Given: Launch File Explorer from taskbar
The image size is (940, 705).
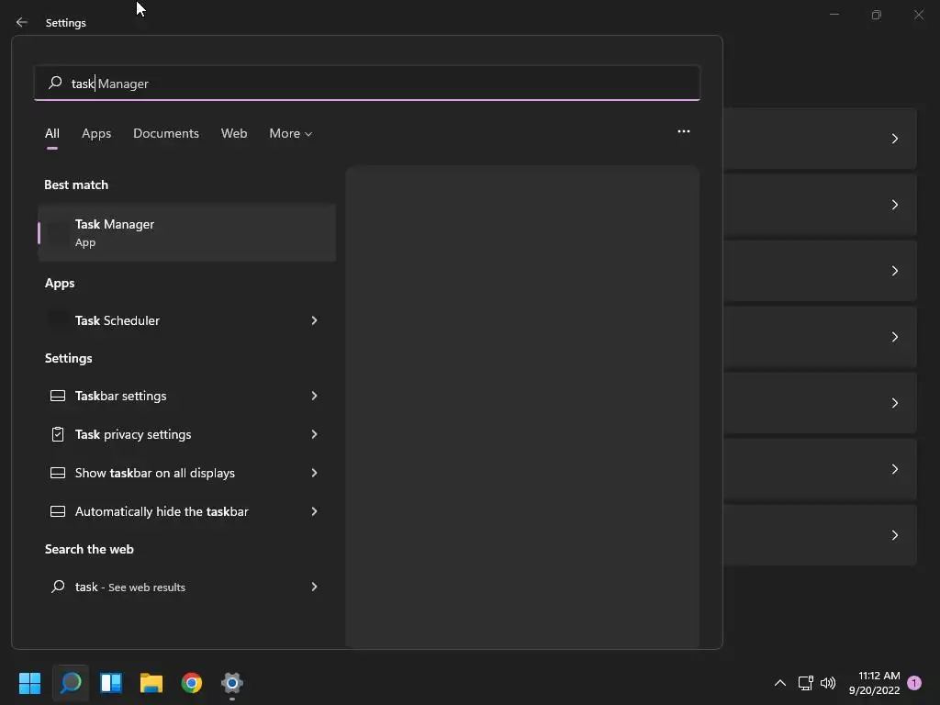Looking at the screenshot, I should point(151,683).
